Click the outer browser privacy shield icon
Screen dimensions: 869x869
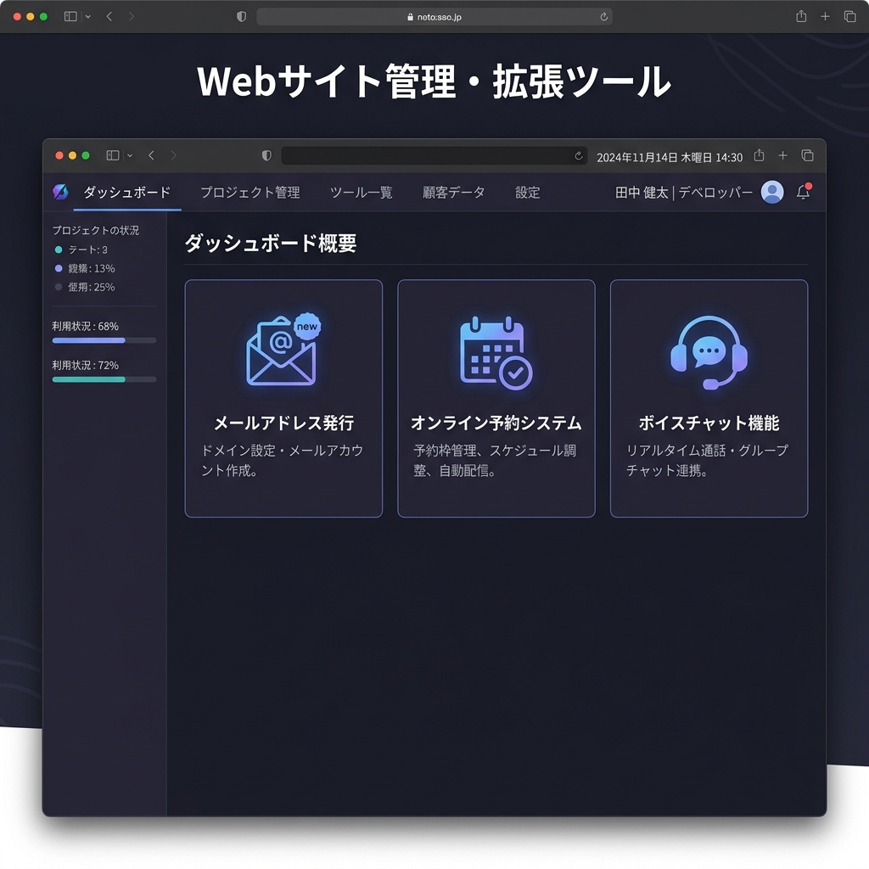241,17
